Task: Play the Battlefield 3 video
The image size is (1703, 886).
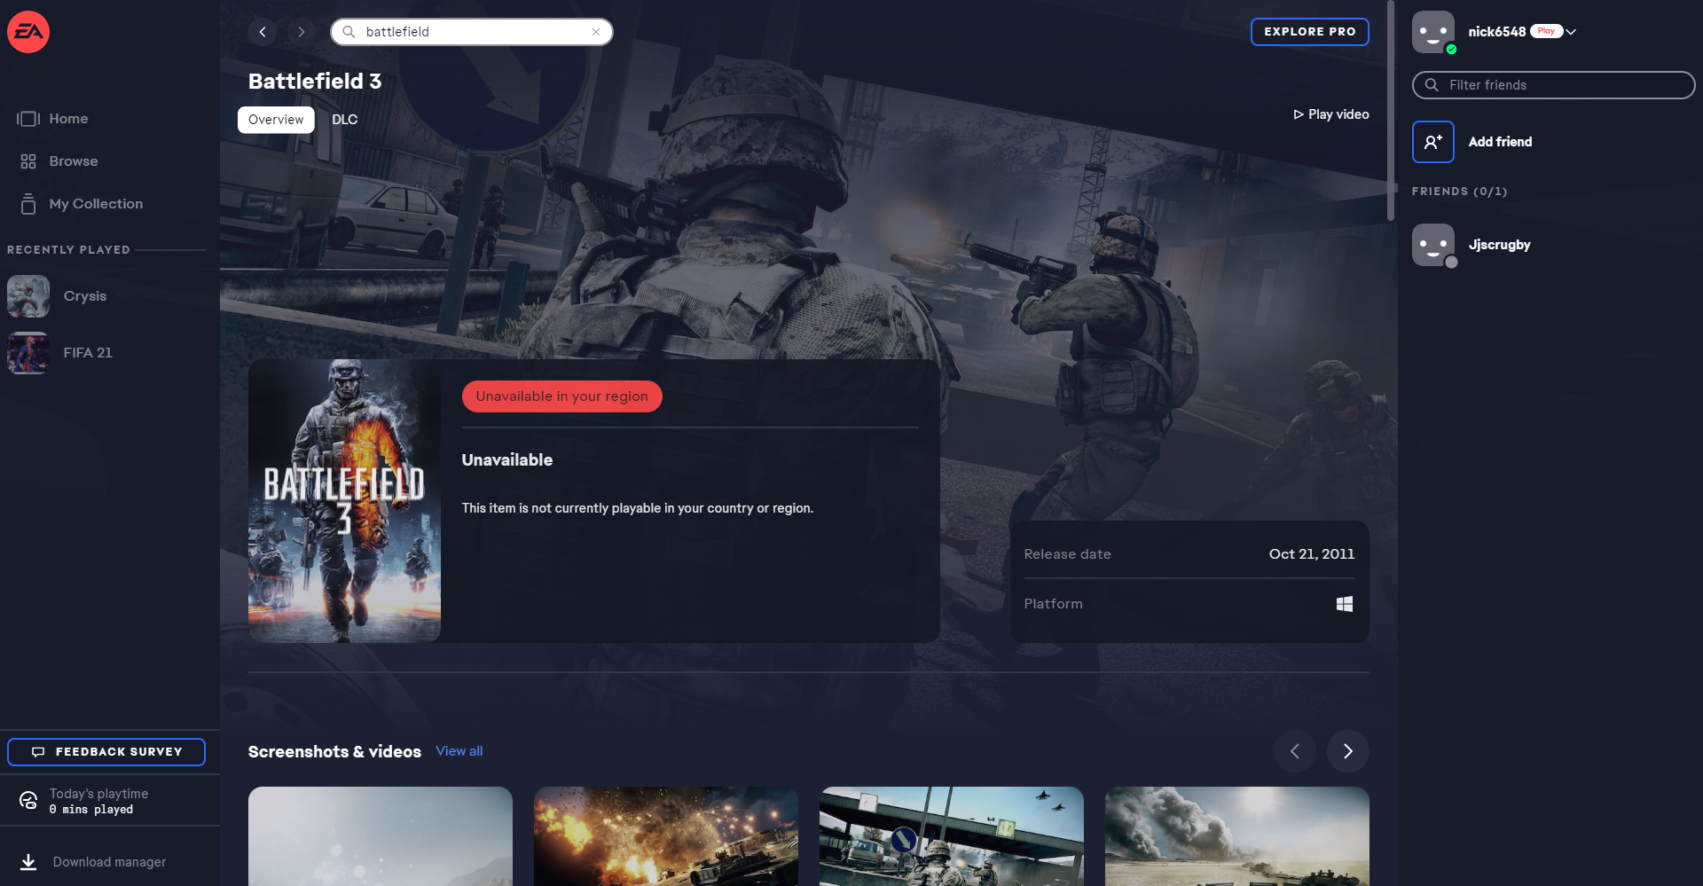Action: (1331, 114)
